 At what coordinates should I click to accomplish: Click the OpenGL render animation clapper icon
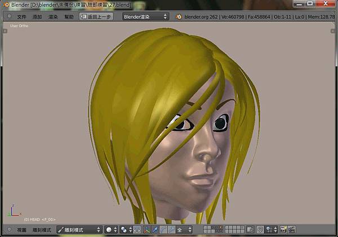[292, 230]
